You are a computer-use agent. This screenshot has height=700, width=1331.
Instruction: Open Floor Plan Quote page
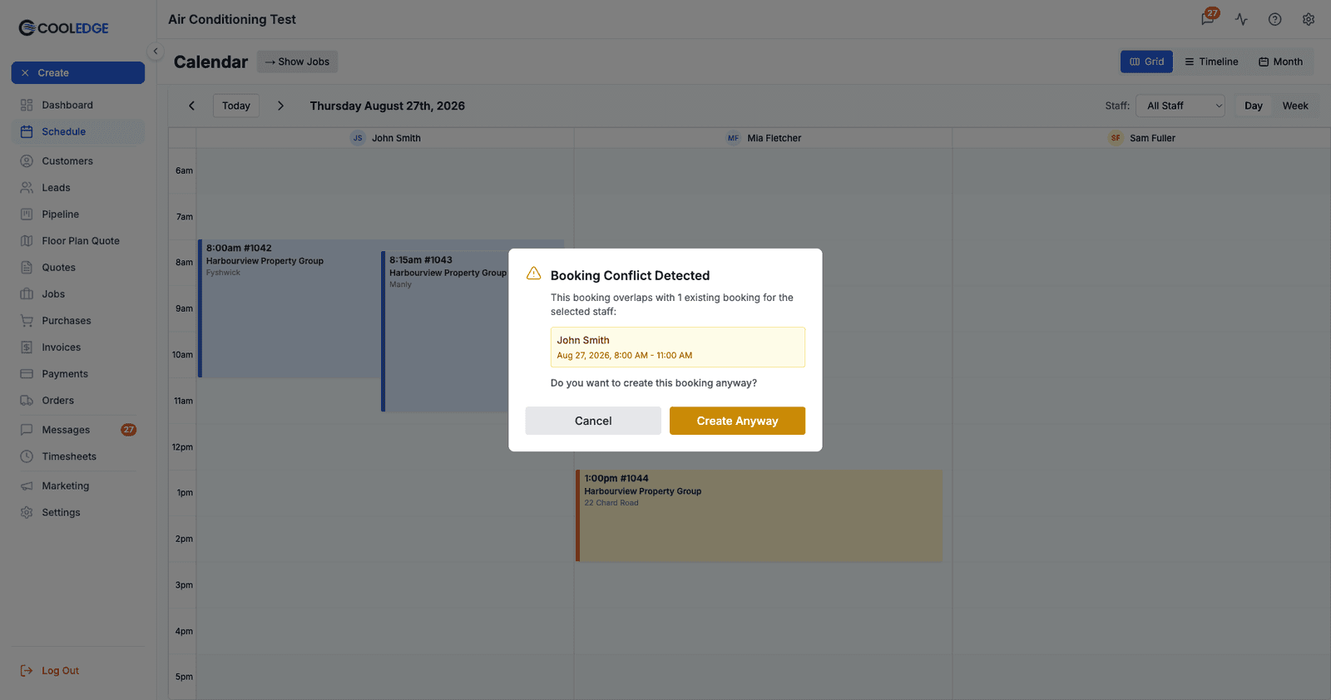click(78, 241)
